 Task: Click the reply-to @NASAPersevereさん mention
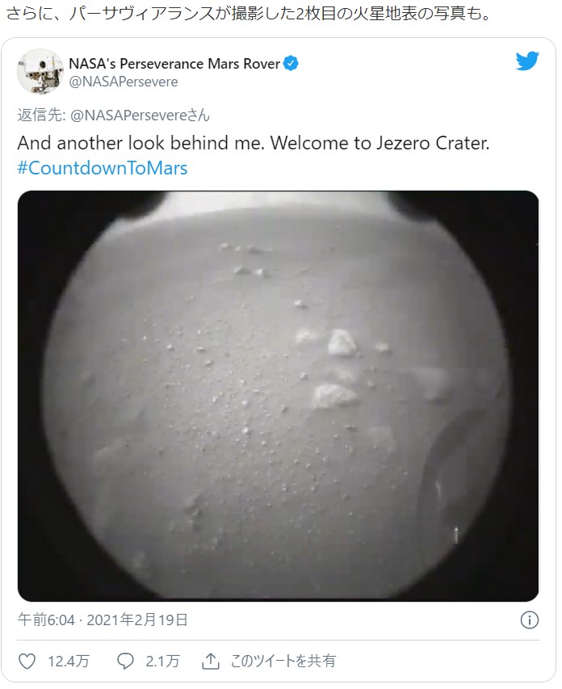tap(140, 116)
